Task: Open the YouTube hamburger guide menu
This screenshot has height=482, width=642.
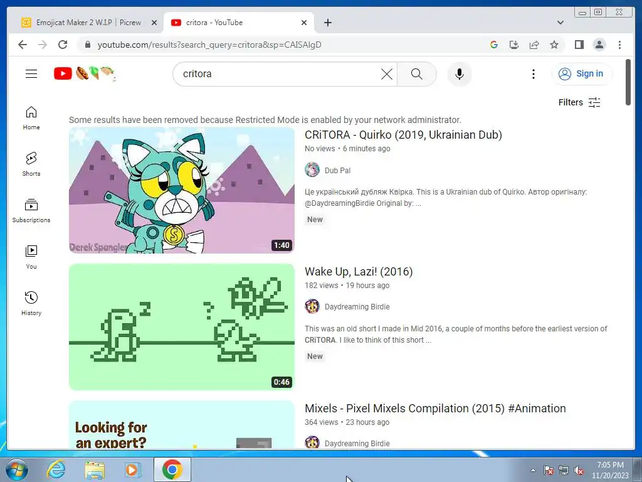Action: (x=31, y=74)
